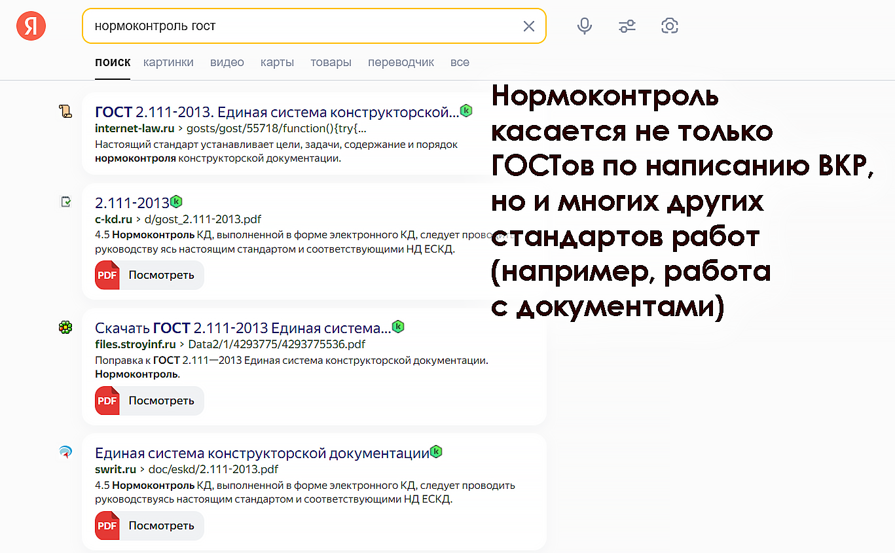Clear the search query with the X icon
This screenshot has width=895, height=553.
point(529,26)
